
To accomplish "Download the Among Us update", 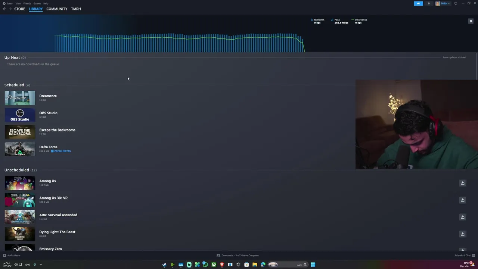I will (462, 183).
